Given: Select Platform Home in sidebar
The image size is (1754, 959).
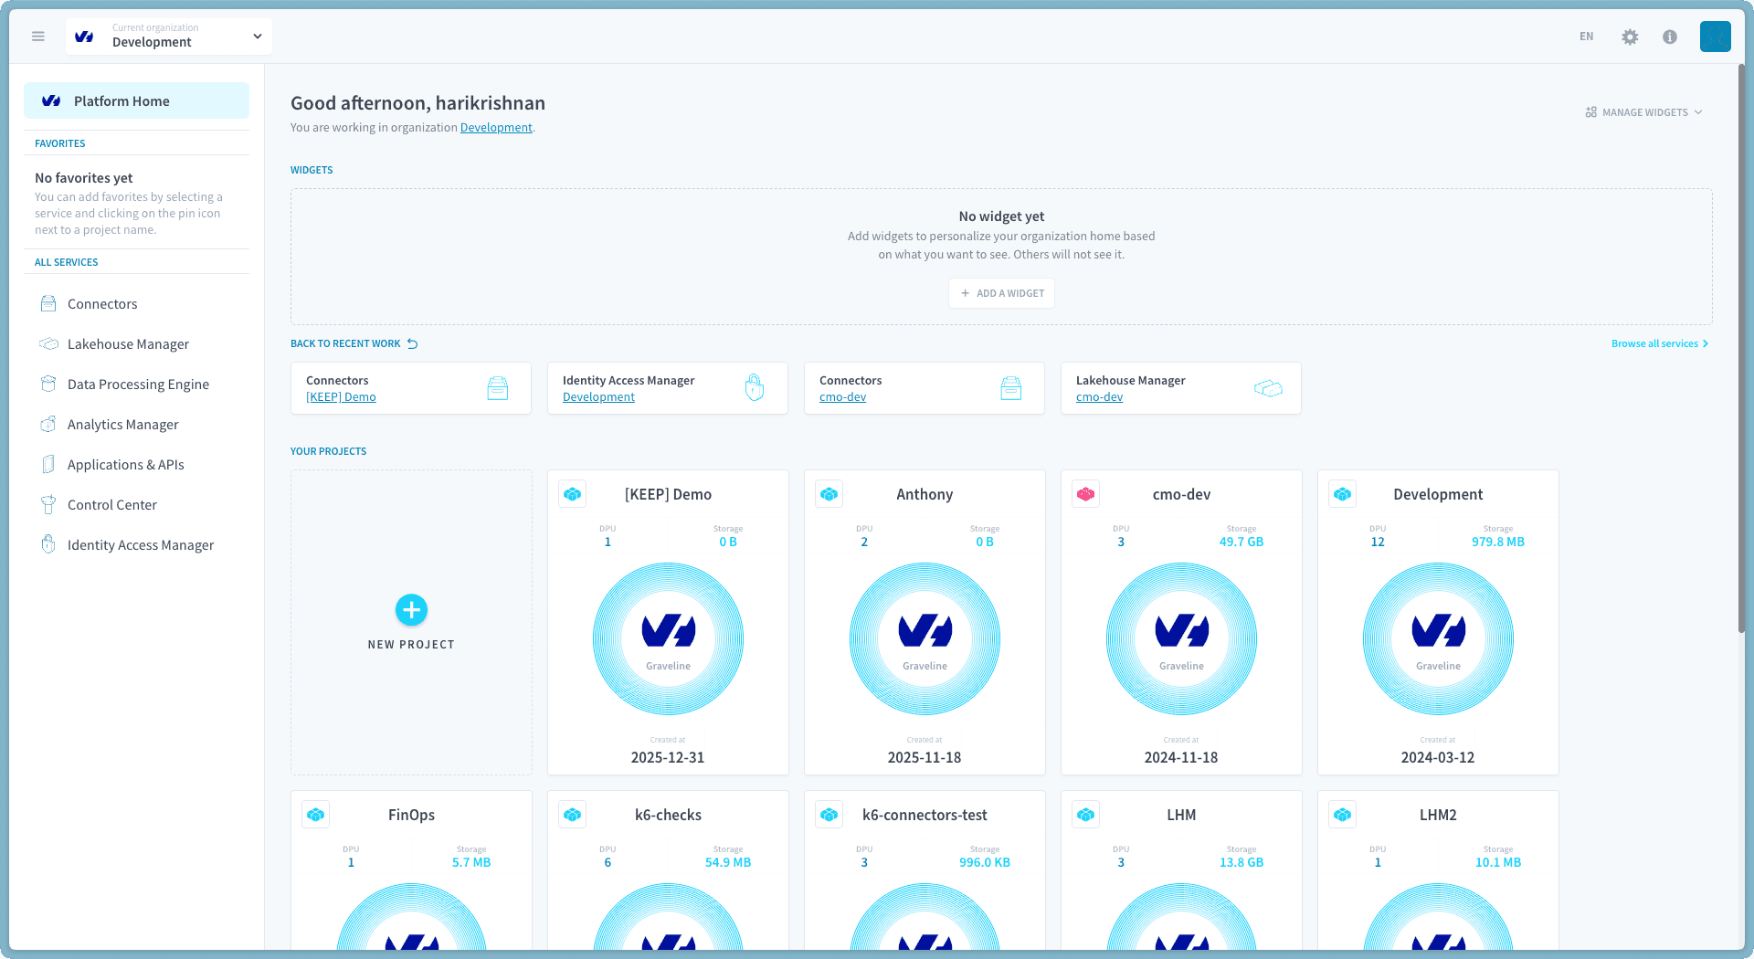Looking at the screenshot, I should [136, 101].
